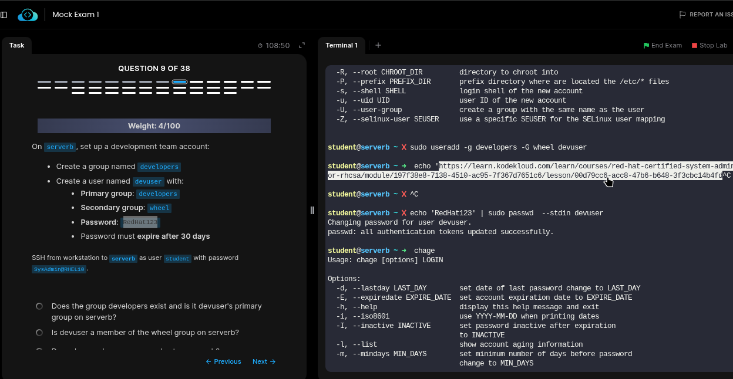Open the KodeKloud cloud logo

[28, 15]
